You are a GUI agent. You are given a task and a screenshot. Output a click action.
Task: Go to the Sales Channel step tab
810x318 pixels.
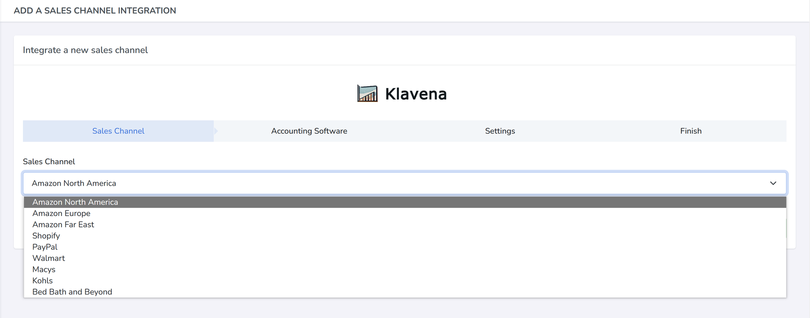click(118, 131)
